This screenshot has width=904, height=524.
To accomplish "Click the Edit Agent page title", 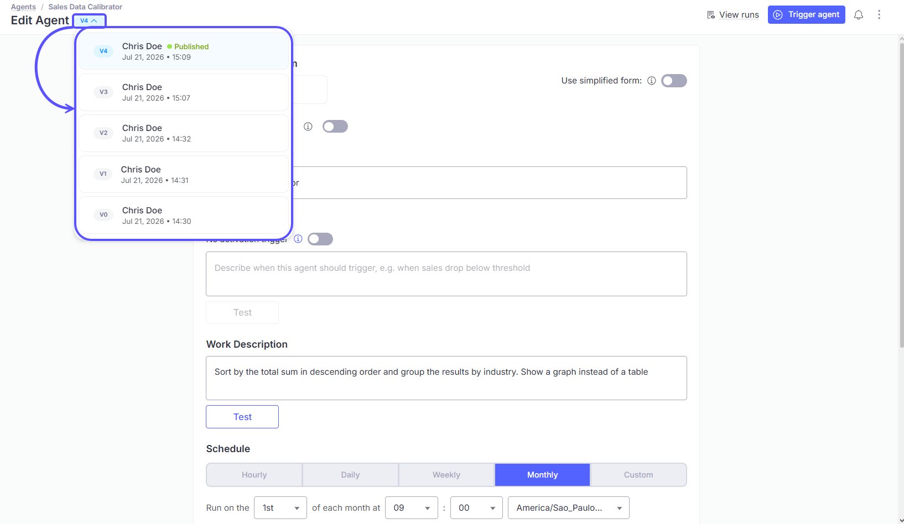I will click(x=40, y=20).
